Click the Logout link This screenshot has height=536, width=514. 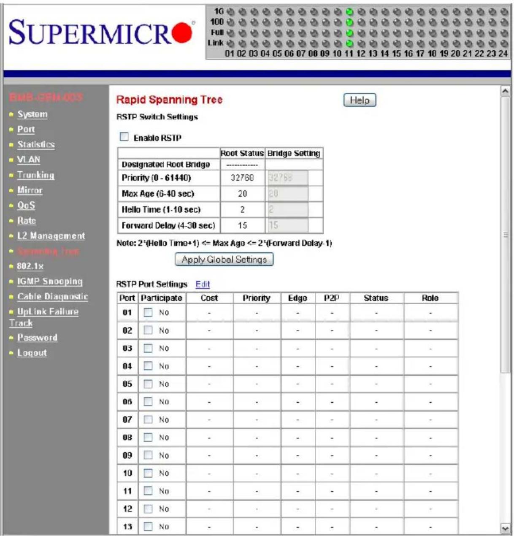(x=32, y=353)
